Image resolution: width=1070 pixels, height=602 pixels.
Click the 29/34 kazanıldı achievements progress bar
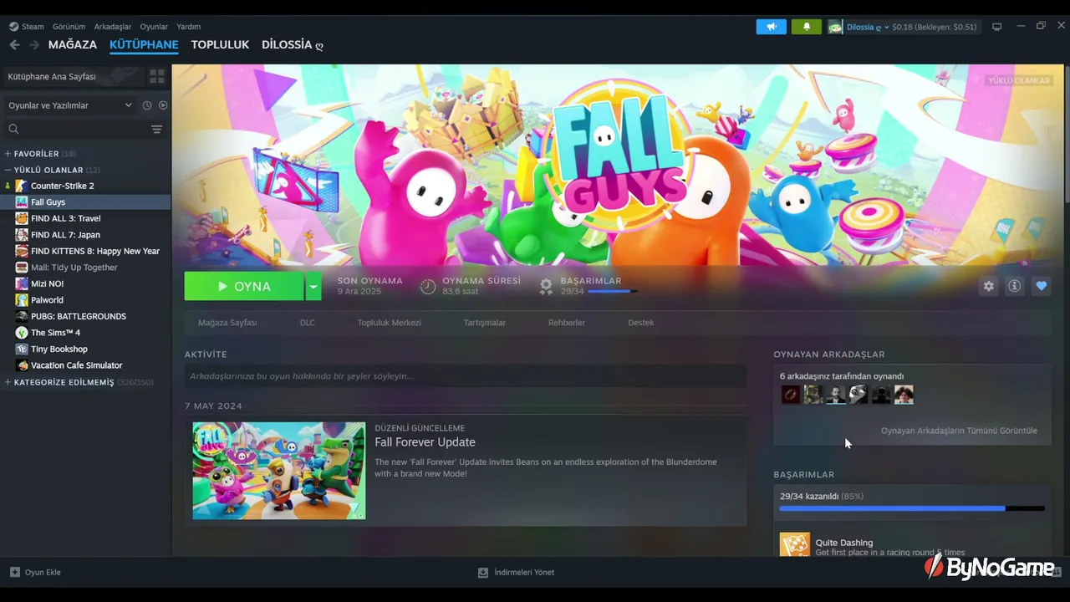912,508
